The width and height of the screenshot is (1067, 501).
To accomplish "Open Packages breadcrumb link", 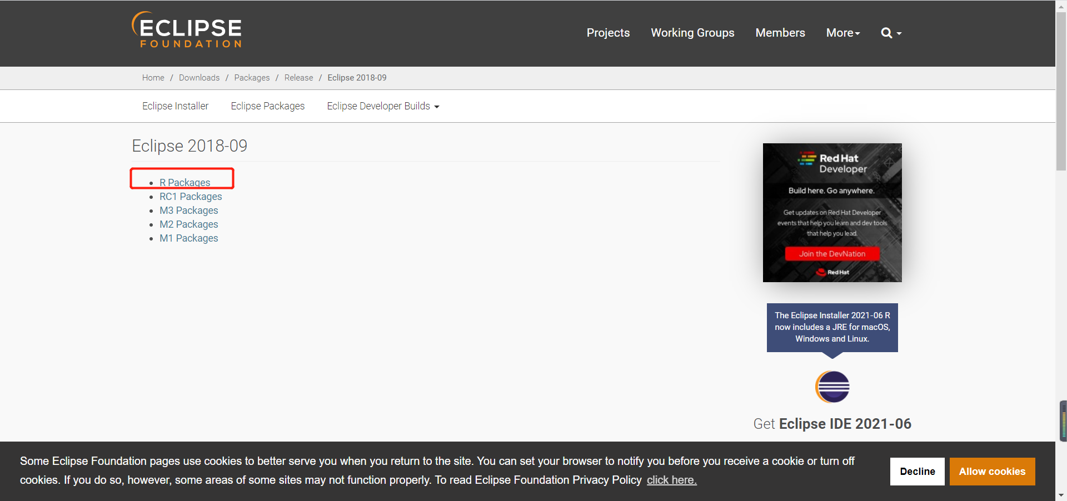I will (252, 78).
